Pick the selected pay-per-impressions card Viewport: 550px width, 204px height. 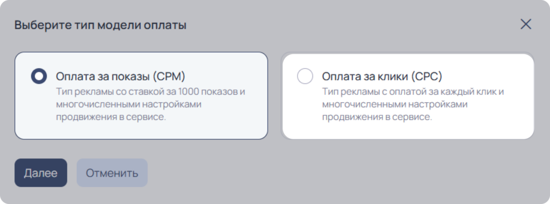(x=141, y=96)
